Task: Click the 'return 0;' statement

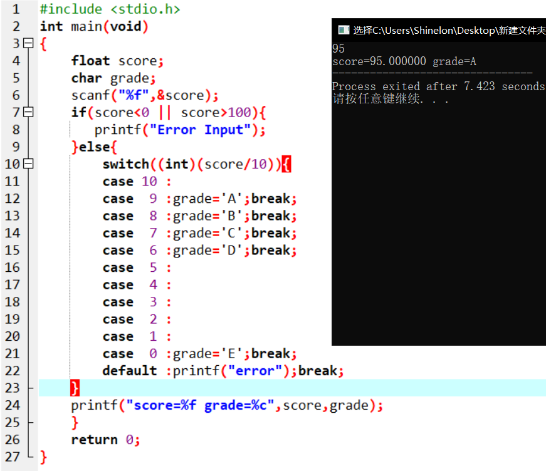Action: 105,440
